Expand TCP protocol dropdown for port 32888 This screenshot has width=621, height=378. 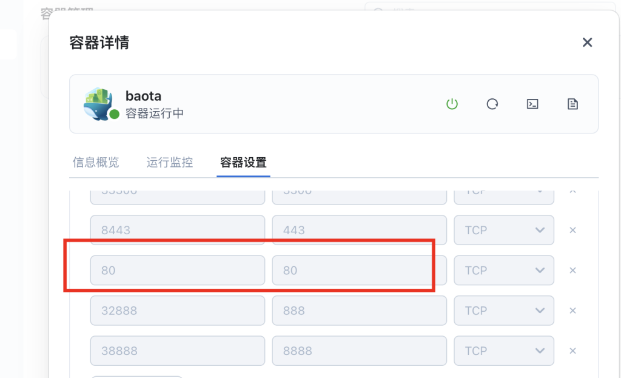(x=504, y=311)
